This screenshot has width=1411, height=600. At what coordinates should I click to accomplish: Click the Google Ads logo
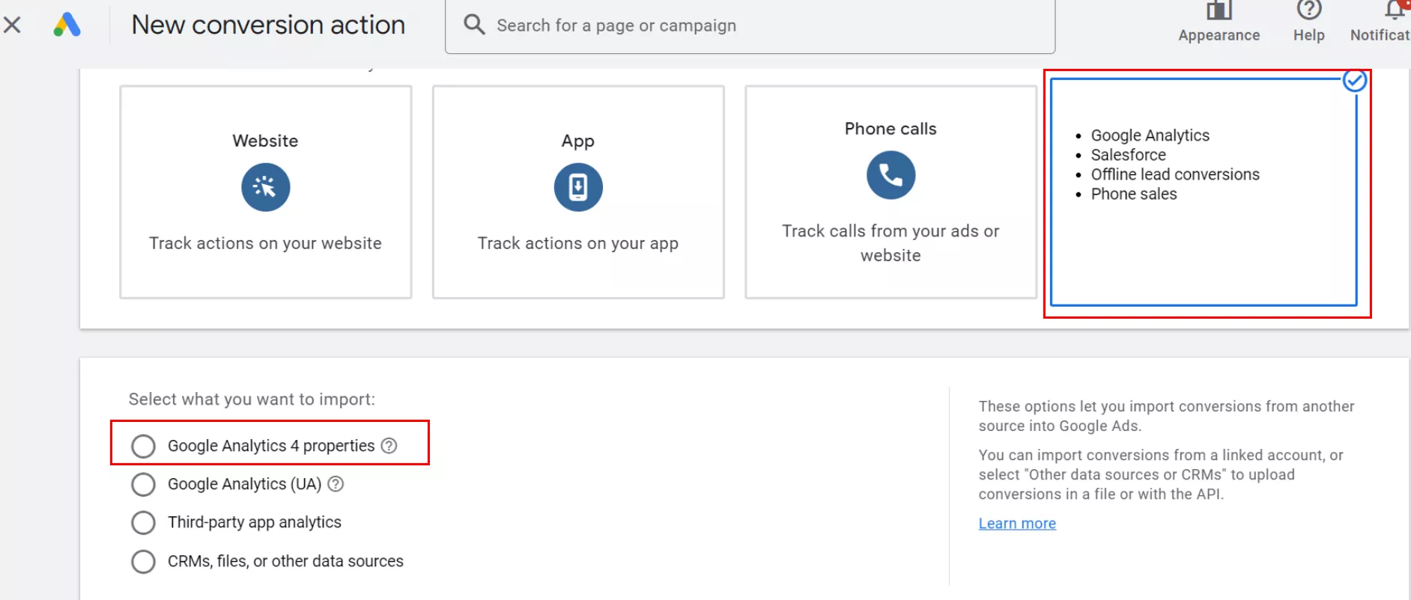click(67, 25)
